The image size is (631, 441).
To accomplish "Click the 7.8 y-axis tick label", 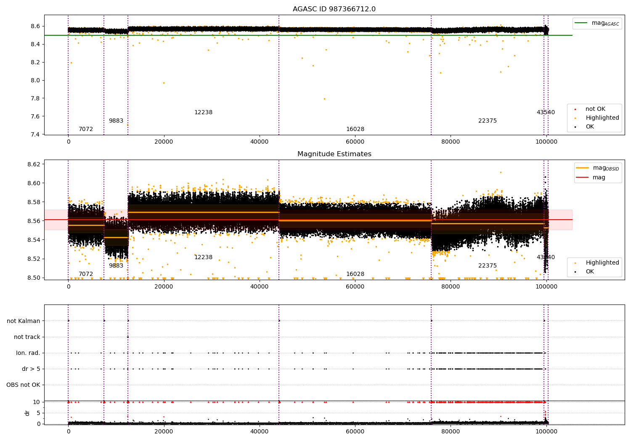I will (x=35, y=98).
